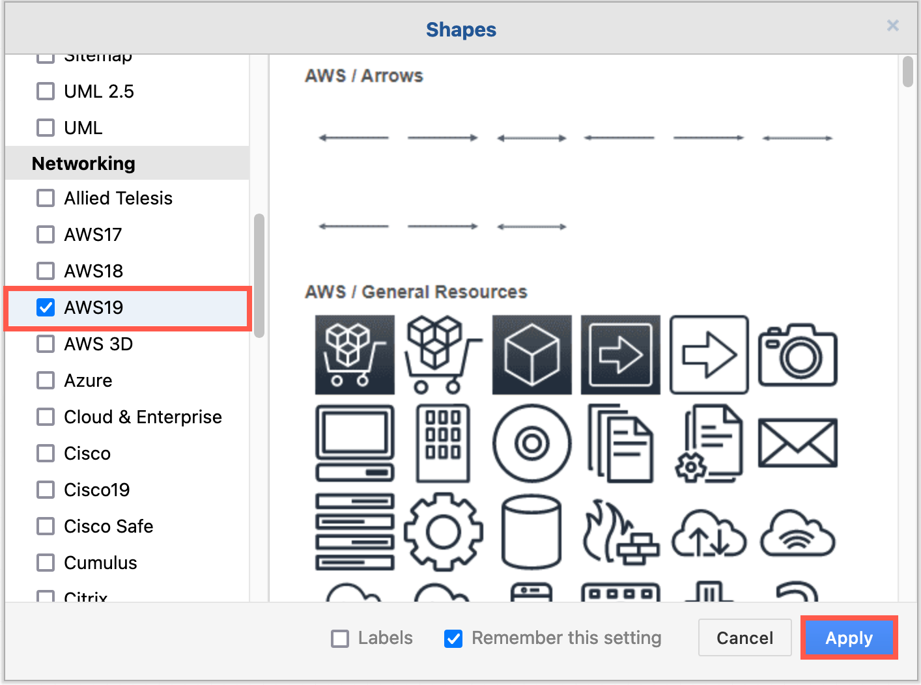The width and height of the screenshot is (921, 685).
Task: Select the cloud with up-down arrows shape
Action: pyautogui.click(x=709, y=532)
